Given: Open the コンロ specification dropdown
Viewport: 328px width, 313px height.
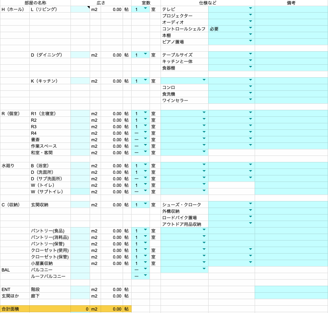Looking at the screenshot, I should (x=250, y=88).
